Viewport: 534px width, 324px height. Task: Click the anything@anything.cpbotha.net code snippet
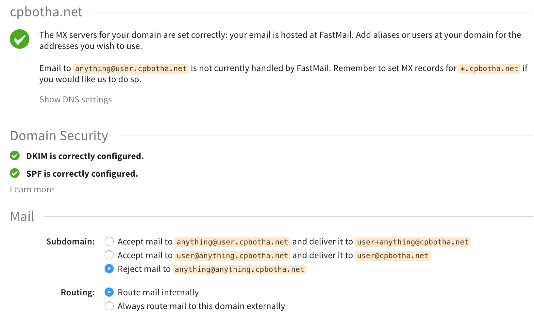tap(240, 269)
